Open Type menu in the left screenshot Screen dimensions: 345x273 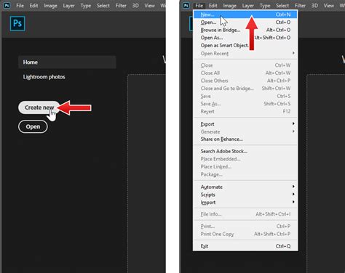(x=85, y=6)
